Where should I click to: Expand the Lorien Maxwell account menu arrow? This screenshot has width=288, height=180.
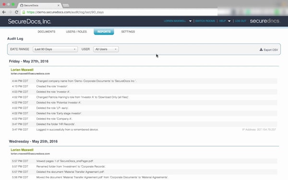(190, 21)
